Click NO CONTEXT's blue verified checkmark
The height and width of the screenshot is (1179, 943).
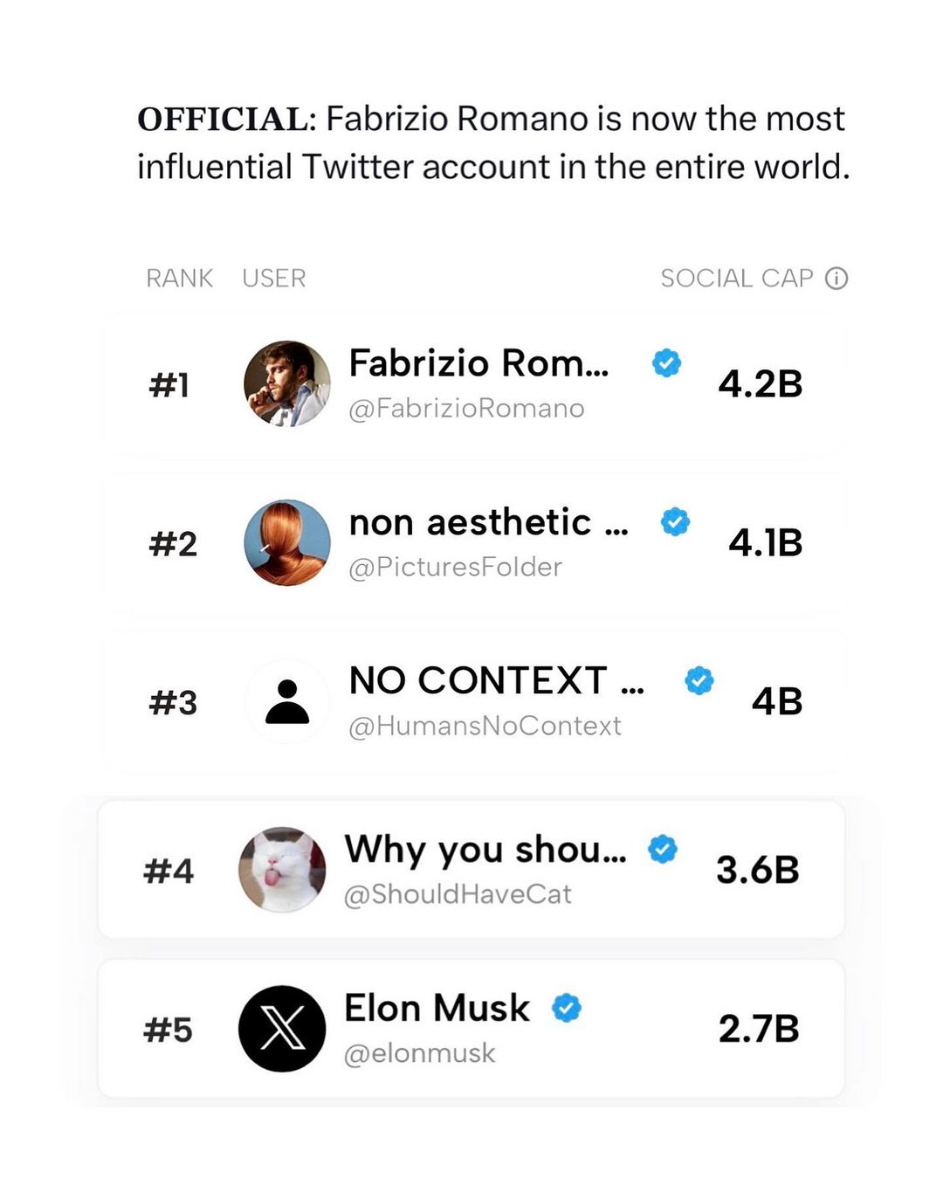(699, 680)
